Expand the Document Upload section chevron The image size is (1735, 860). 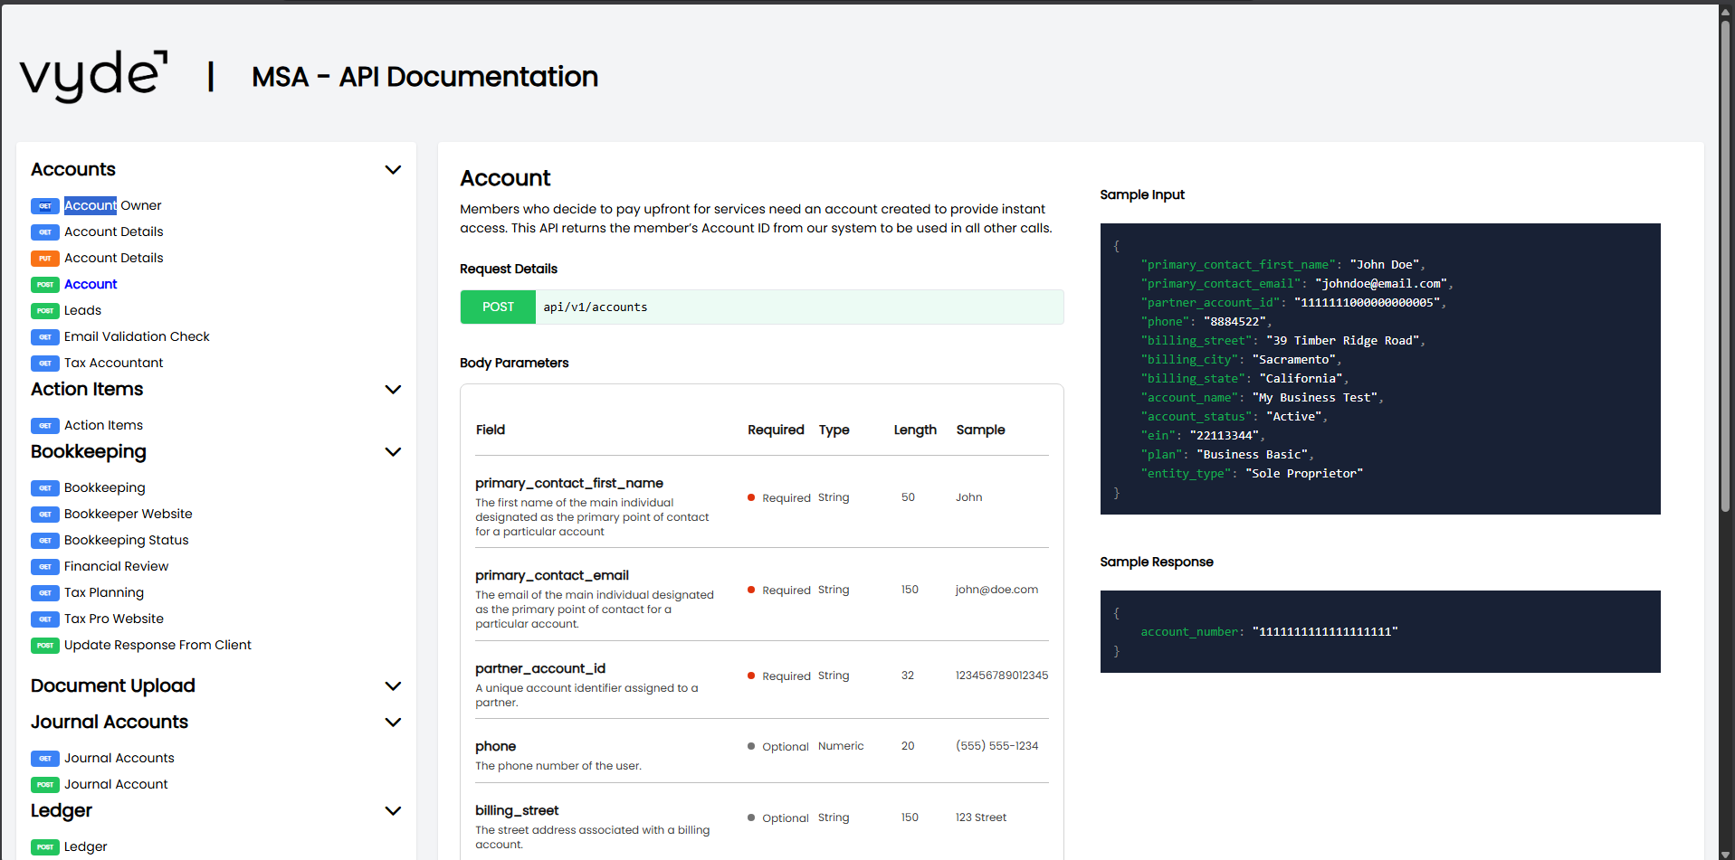(x=393, y=686)
